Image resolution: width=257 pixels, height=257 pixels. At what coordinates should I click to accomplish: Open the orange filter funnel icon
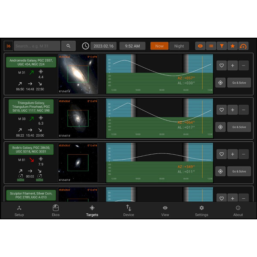(221, 46)
